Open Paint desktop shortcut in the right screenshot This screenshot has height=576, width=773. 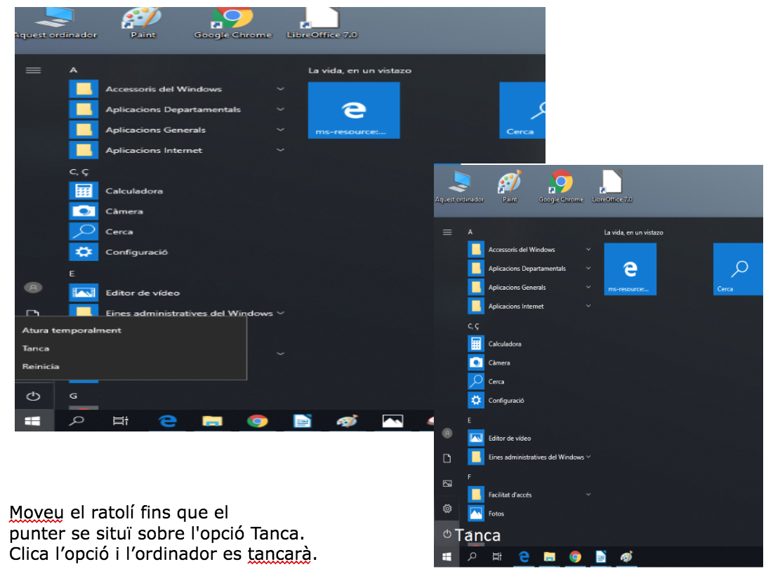510,185
